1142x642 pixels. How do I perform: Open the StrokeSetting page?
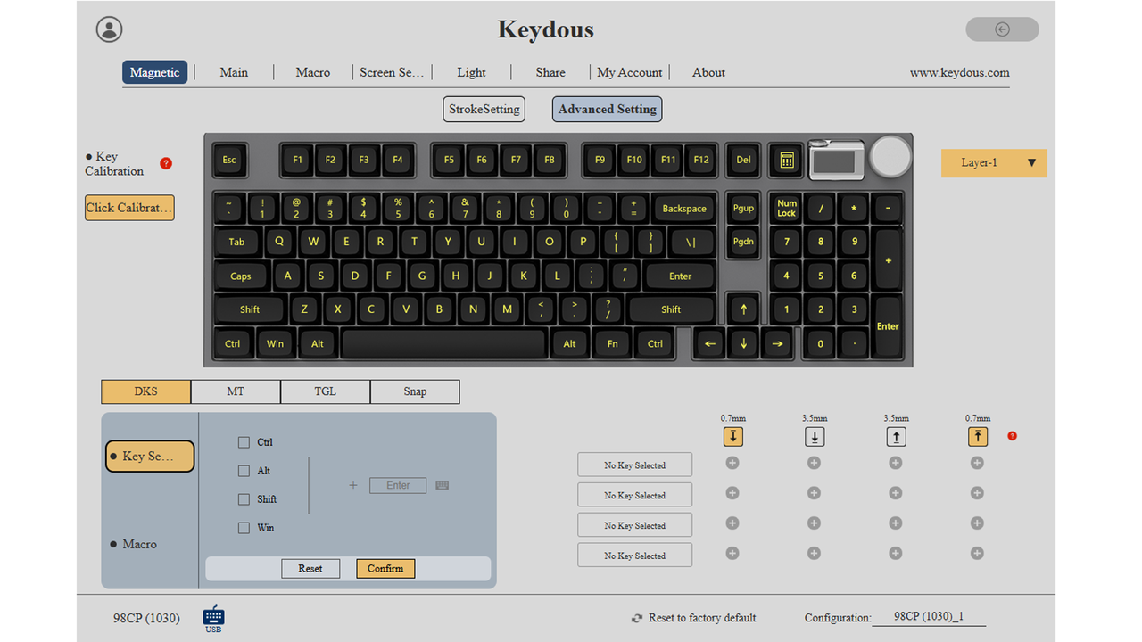click(484, 109)
